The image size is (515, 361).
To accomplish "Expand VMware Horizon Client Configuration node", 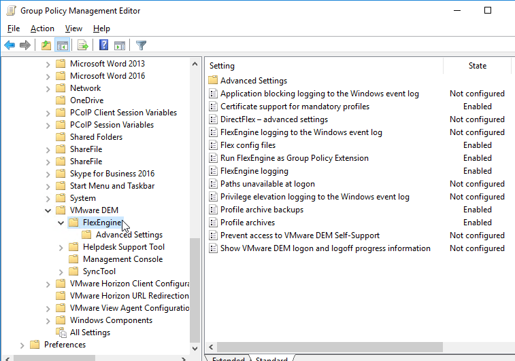I will 48,284.
